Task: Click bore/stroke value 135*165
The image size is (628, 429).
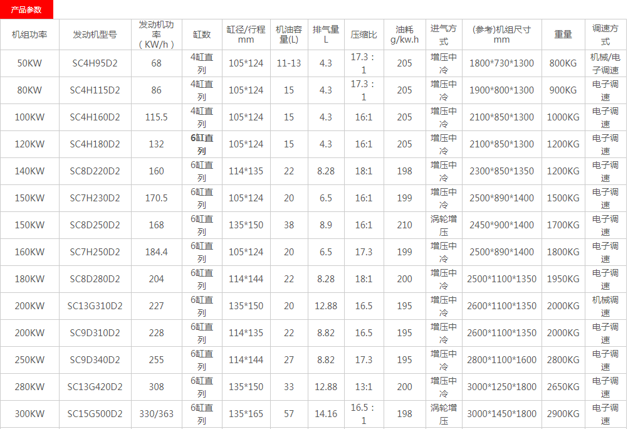Action: click(246, 414)
